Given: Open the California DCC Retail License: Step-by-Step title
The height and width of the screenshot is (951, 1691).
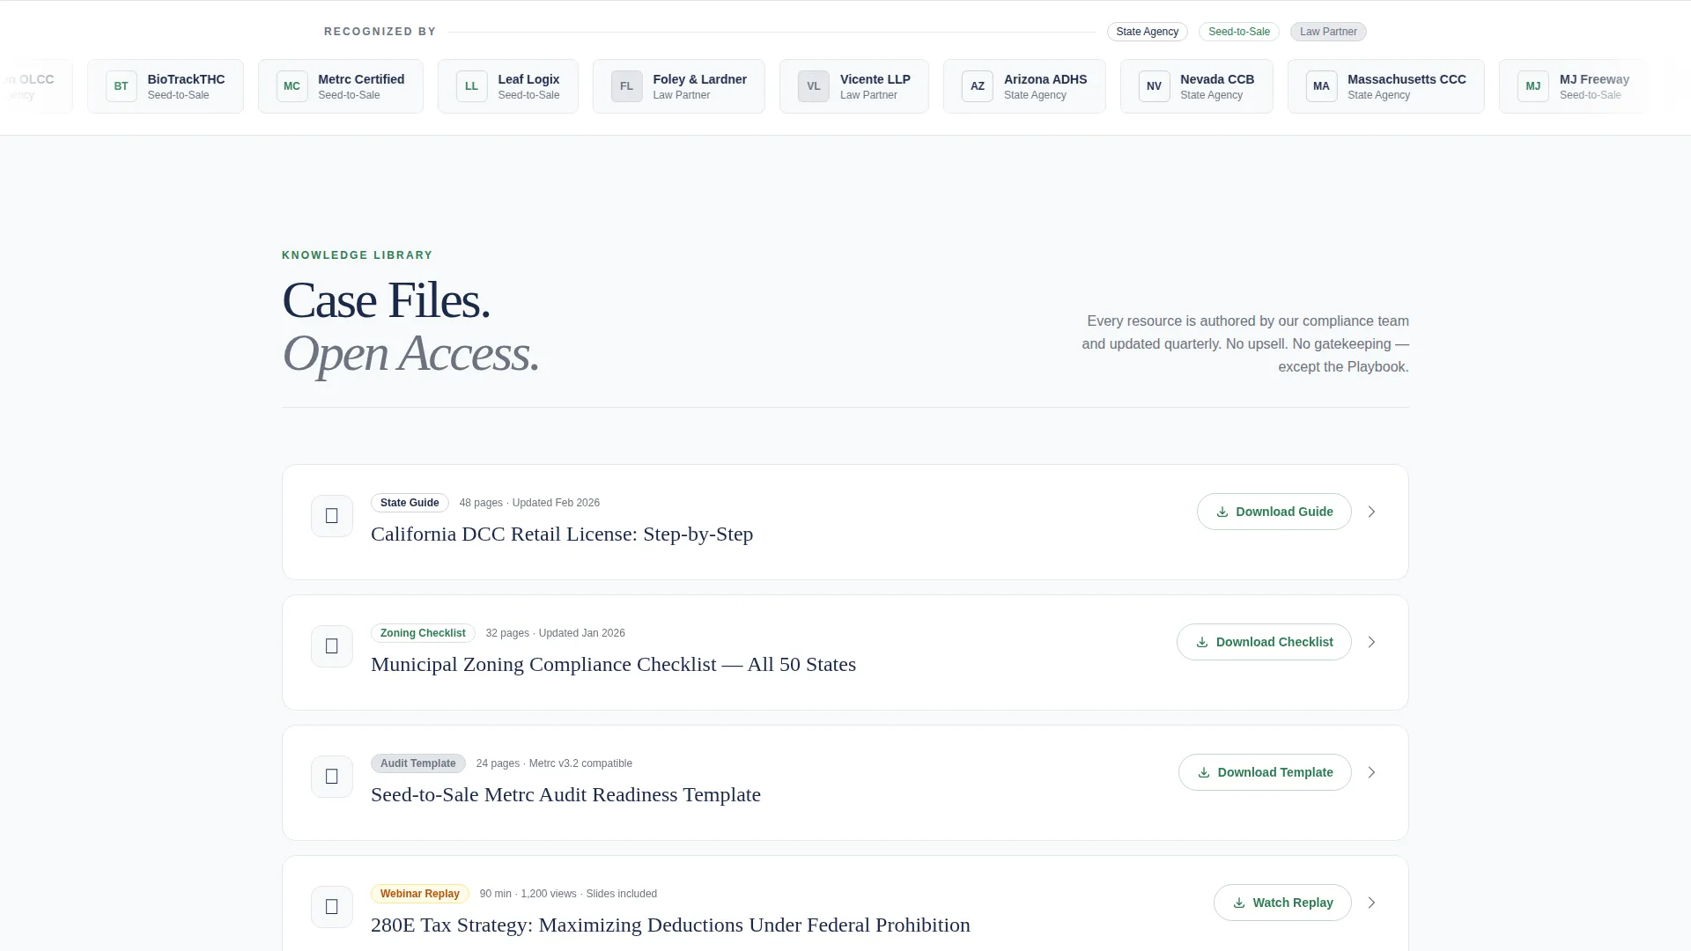Looking at the screenshot, I should [562, 534].
